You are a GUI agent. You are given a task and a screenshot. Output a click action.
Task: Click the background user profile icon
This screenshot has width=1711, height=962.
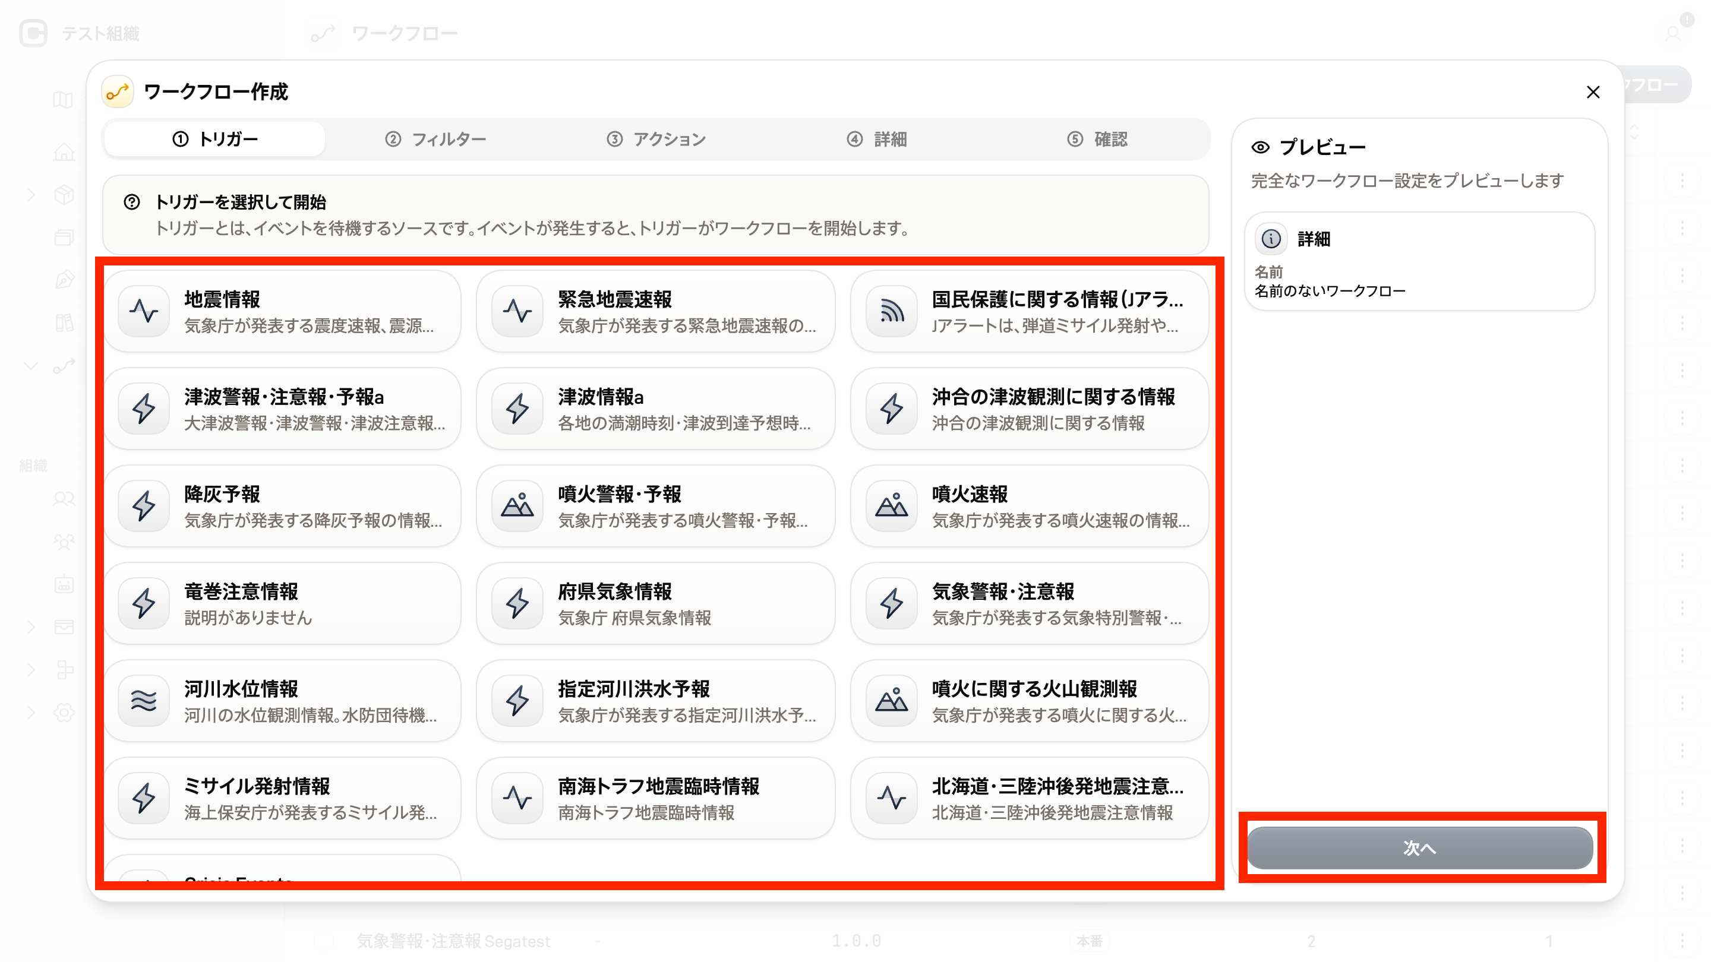click(x=1672, y=33)
